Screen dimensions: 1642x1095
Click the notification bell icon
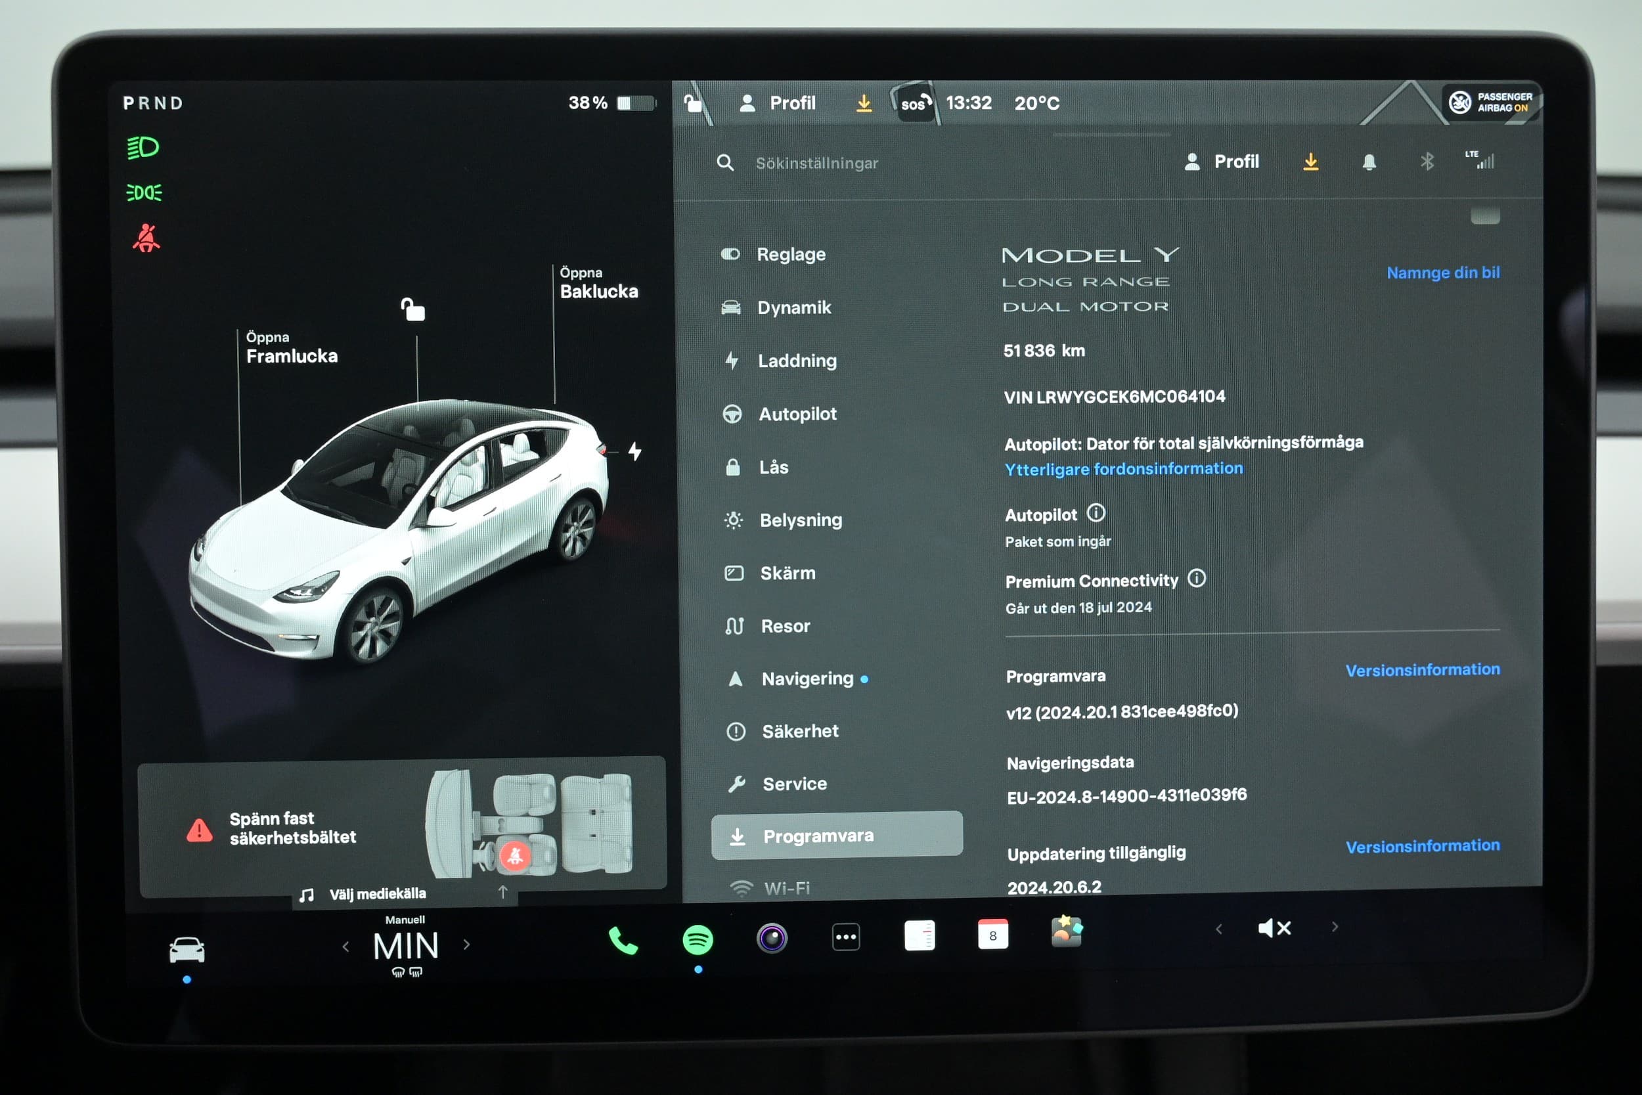tap(1369, 163)
